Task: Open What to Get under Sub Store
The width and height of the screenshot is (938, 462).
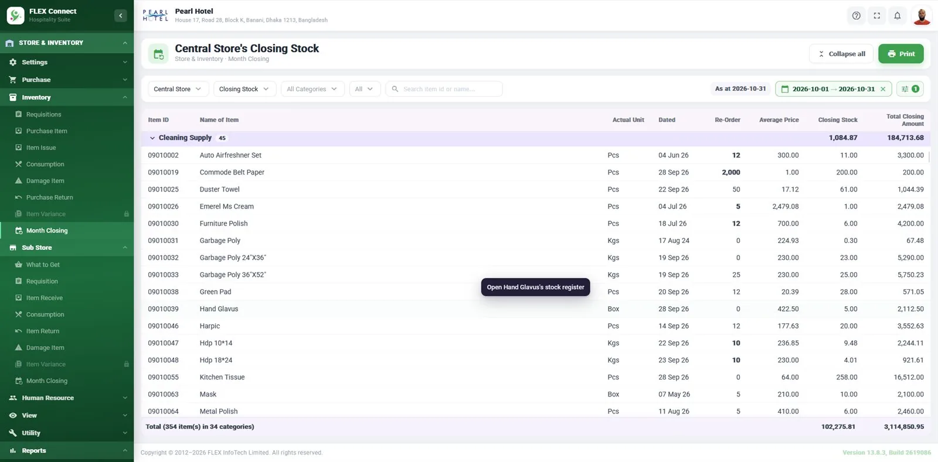Action: (67, 265)
